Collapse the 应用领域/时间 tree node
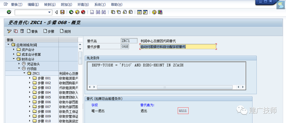The width and height of the screenshot is (286, 123). coord(8,45)
